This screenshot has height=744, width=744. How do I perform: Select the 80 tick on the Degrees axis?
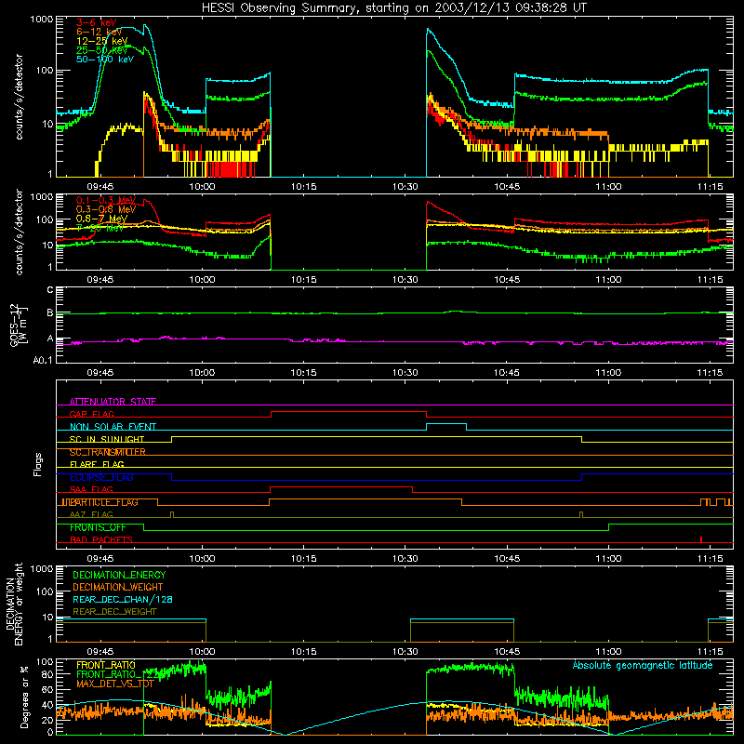click(x=47, y=673)
